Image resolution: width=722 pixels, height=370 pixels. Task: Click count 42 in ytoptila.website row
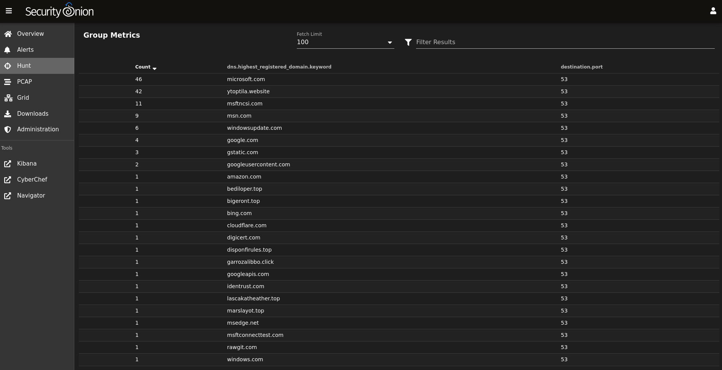point(138,91)
